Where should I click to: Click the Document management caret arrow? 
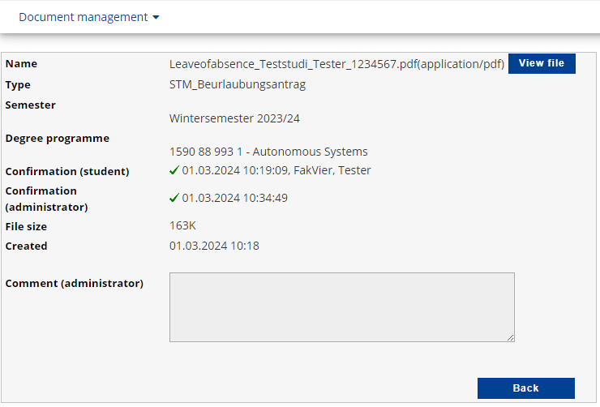coord(156,17)
